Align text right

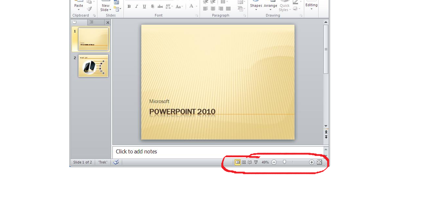[x=221, y=9]
